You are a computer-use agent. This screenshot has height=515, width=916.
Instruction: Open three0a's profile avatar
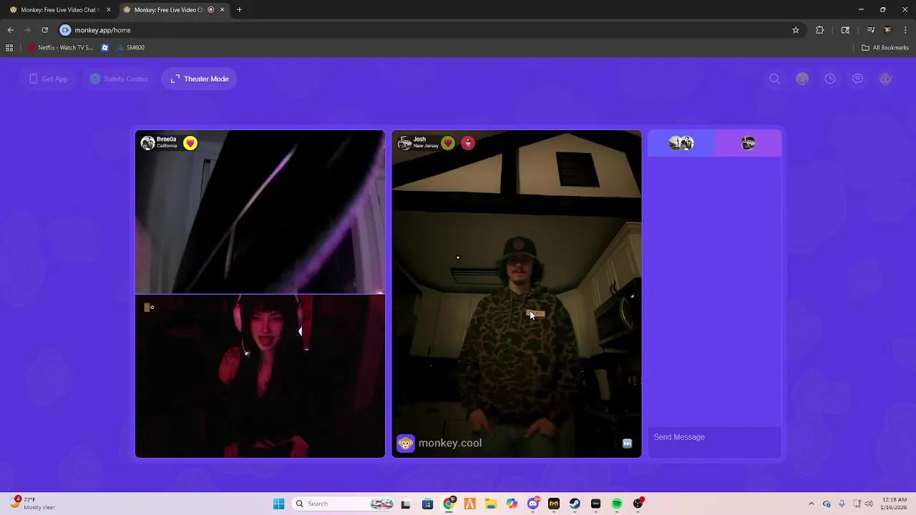coord(147,143)
